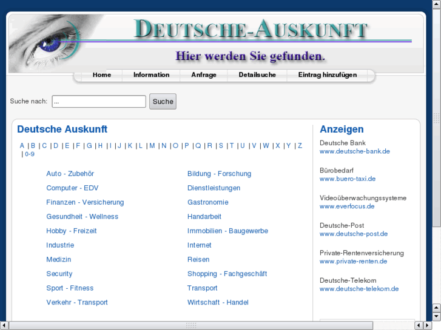Click the horizontal scrollbar thumb

190,326
